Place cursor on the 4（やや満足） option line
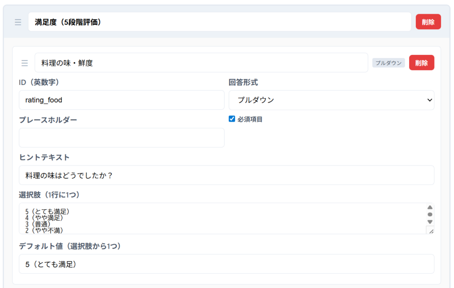This screenshot has height=288, width=454. [44, 218]
